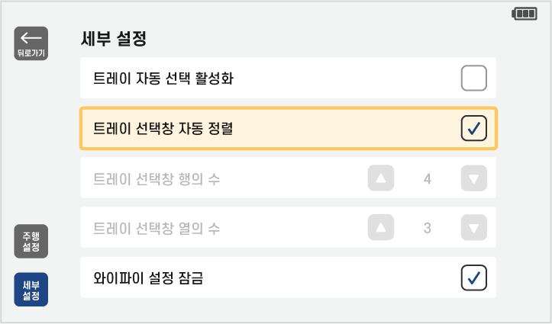Tap the 뒤로가기 text under the arrow
Image resolution: width=552 pixels, height=324 pixels.
coord(31,53)
